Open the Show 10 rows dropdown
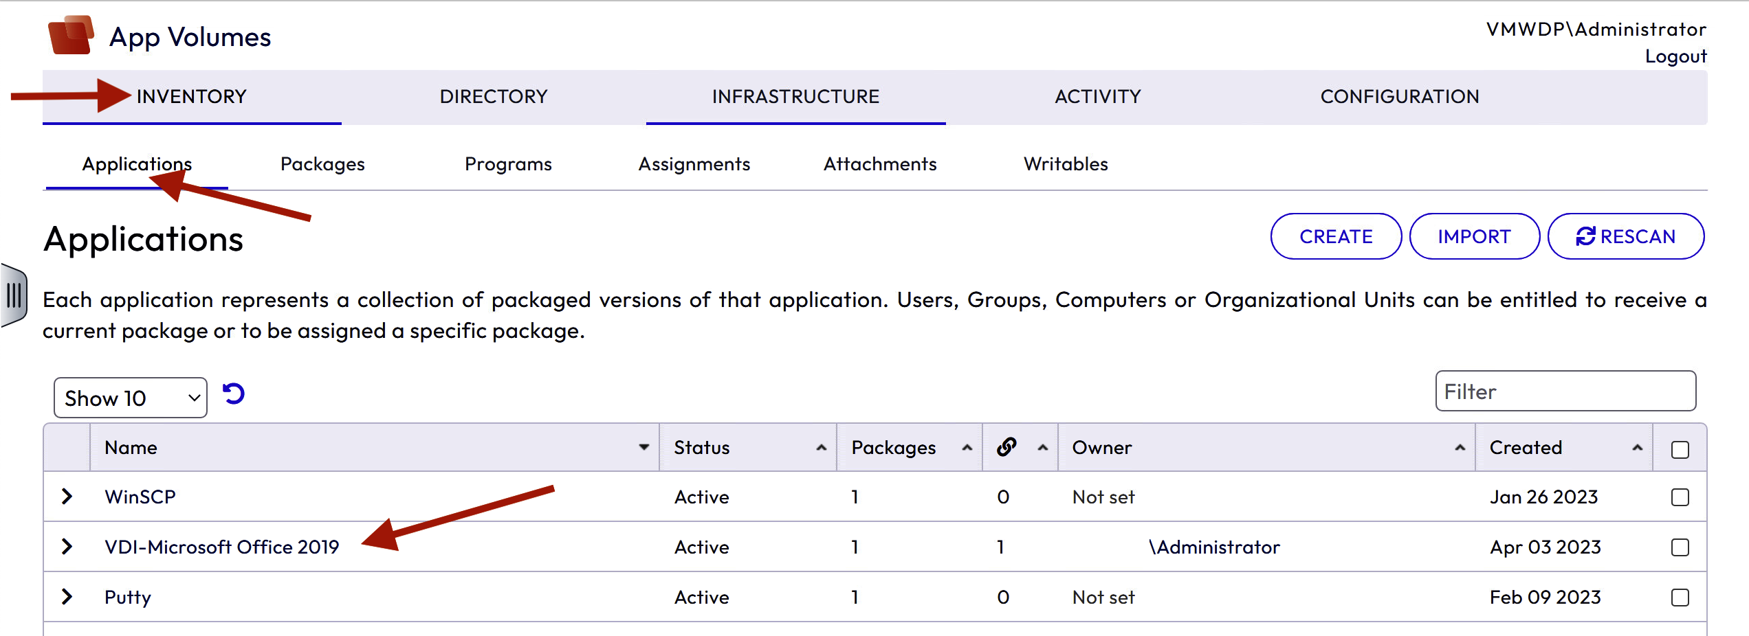This screenshot has height=636, width=1749. click(x=131, y=398)
